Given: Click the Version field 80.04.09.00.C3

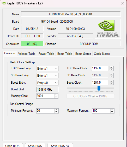Looking at the screenshot, I should [75, 29].
